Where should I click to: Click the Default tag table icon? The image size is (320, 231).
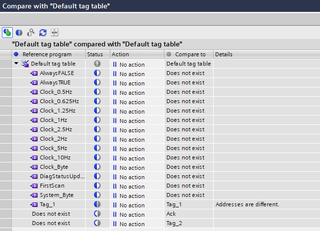(x=25, y=64)
